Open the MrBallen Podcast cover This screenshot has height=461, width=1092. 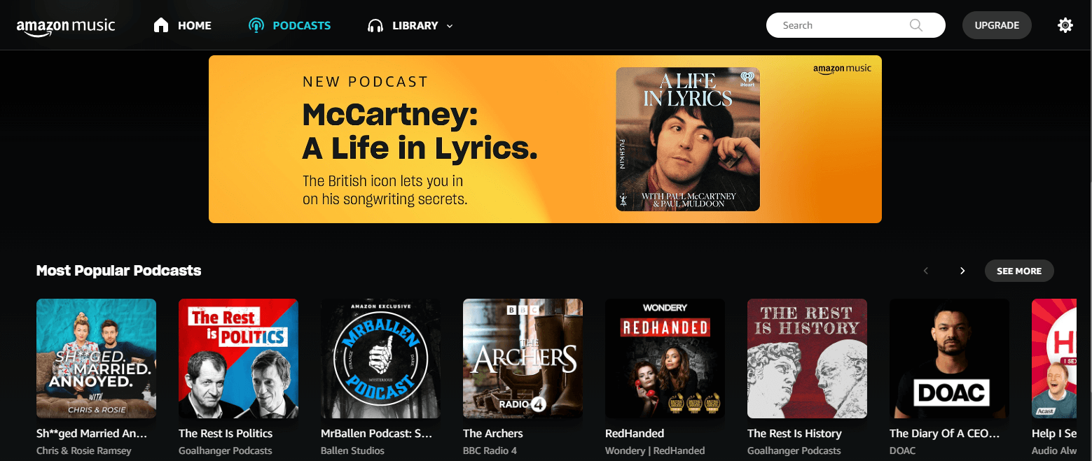pyautogui.click(x=380, y=359)
